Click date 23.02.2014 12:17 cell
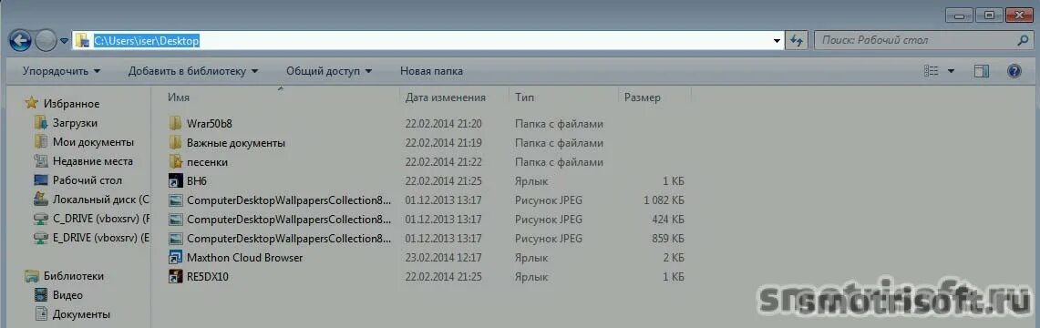Screen dimensions: 1040x328 pos(443,258)
